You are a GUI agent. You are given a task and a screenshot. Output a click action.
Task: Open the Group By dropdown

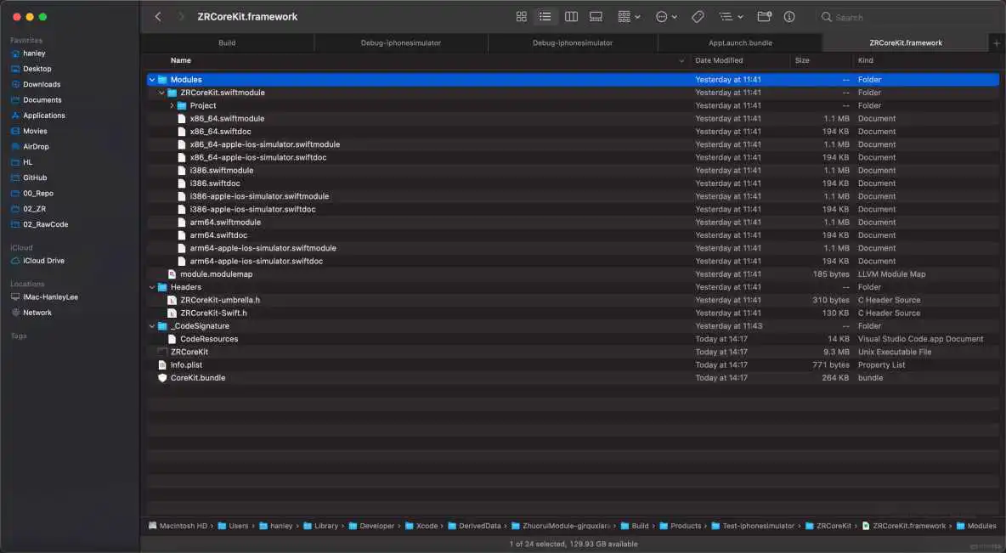tap(629, 17)
